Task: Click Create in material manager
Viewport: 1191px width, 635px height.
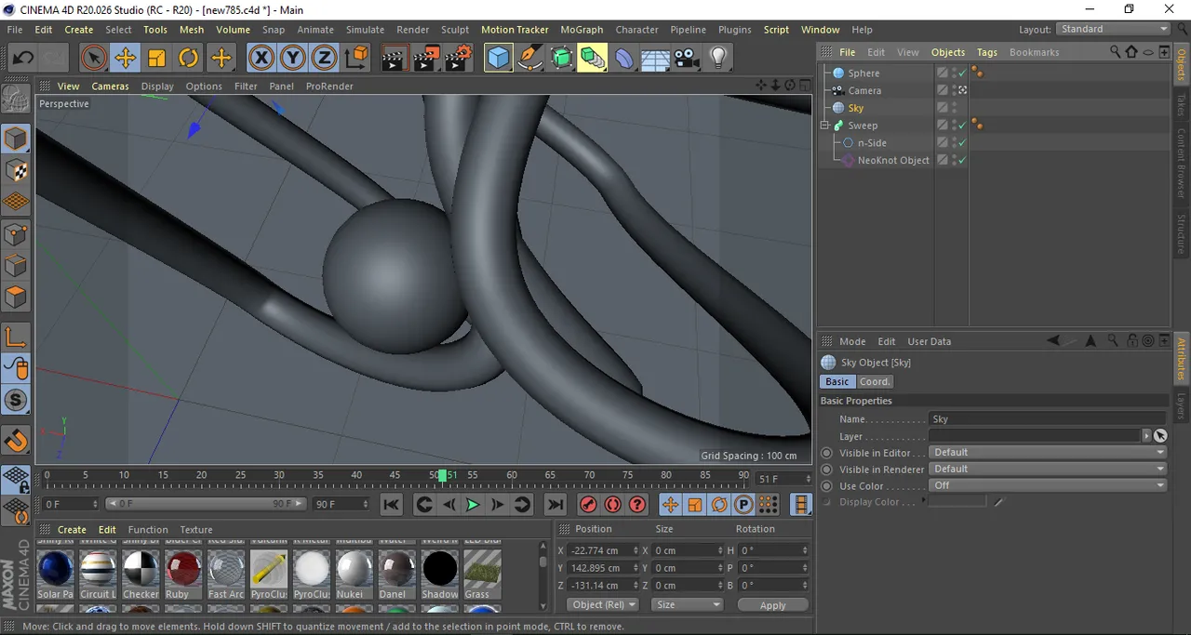Action: click(x=72, y=530)
